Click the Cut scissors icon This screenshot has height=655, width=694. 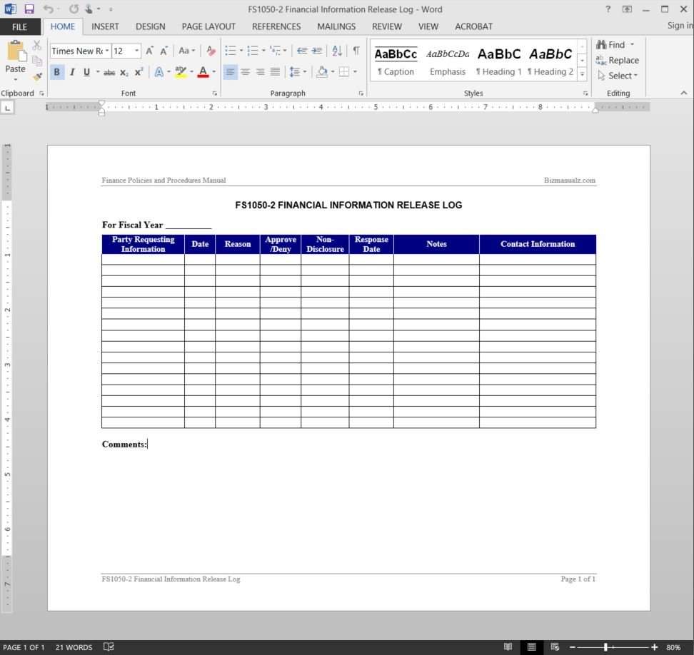click(36, 45)
